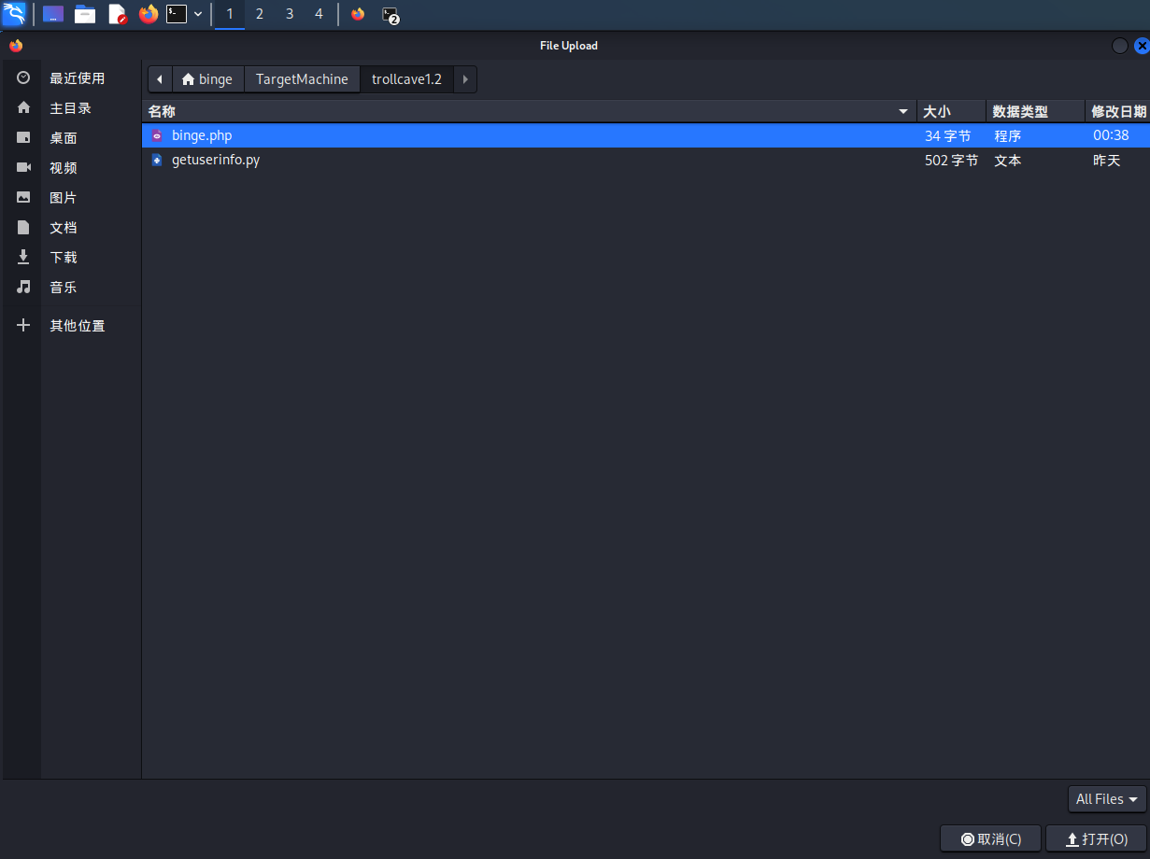This screenshot has width=1150, height=859.
Task: Open the file manager from the taskbar
Action: coord(85,14)
